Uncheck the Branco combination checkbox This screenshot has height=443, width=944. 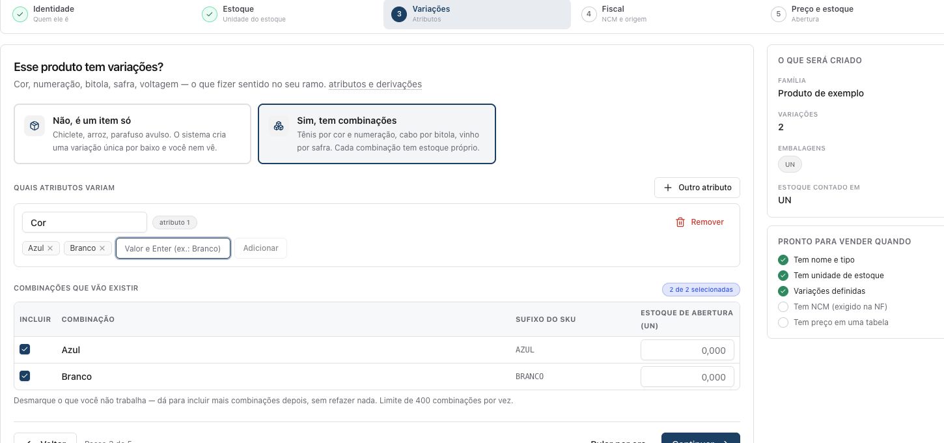tap(25, 376)
